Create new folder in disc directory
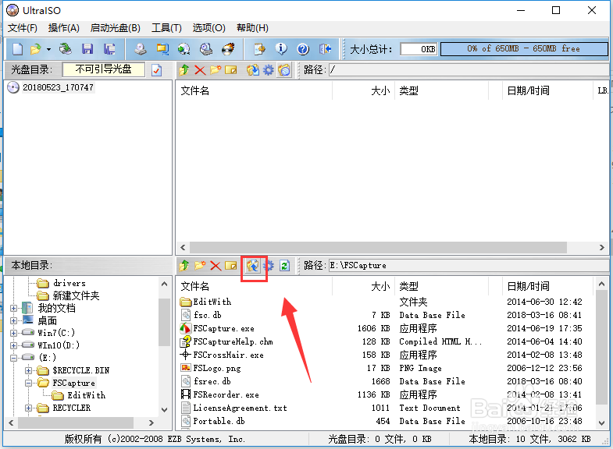The height and width of the screenshot is (449, 613). [x=216, y=70]
